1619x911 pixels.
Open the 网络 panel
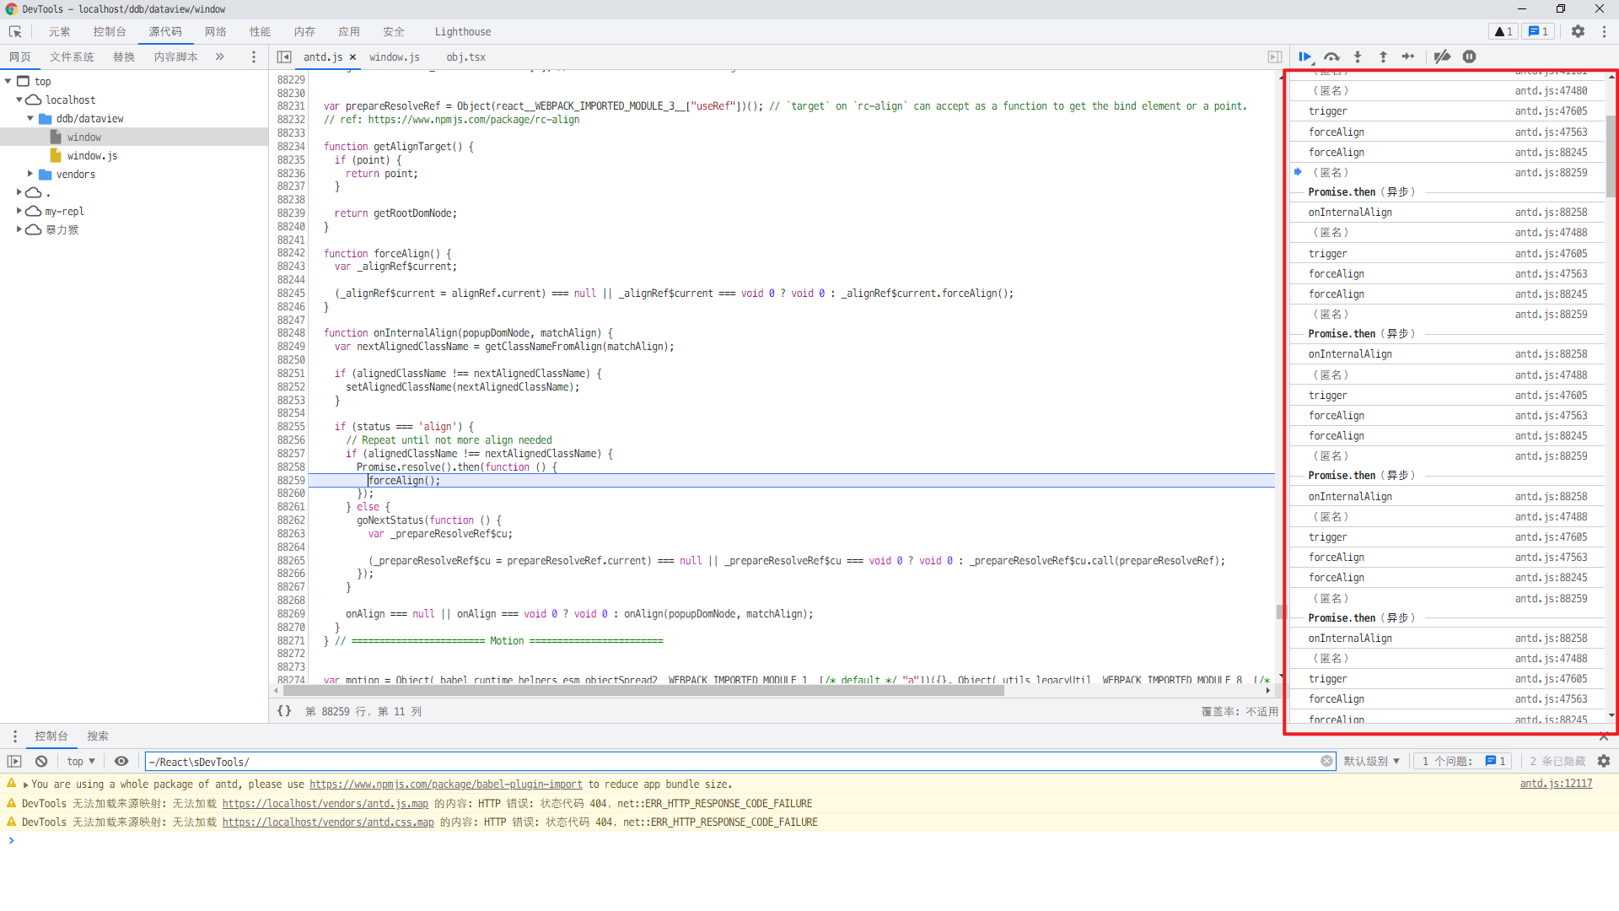click(x=215, y=31)
